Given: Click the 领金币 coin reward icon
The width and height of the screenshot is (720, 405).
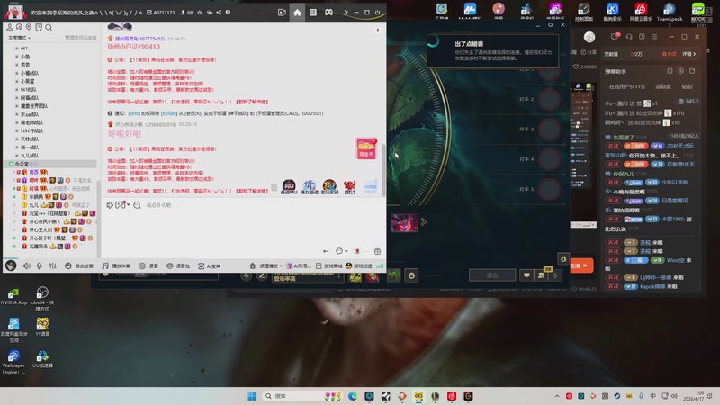Looking at the screenshot, I should click(x=366, y=148).
